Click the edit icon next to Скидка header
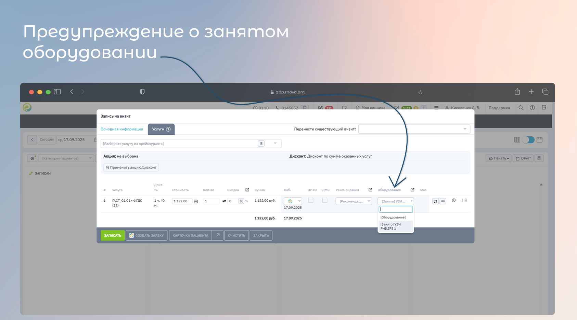This screenshot has height=320, width=577. click(247, 190)
